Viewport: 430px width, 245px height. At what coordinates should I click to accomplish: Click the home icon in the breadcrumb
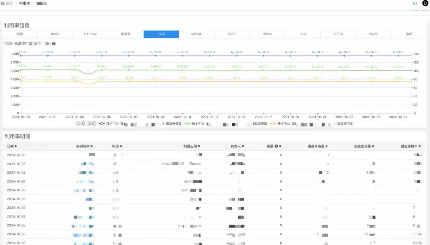(x=2, y=3)
